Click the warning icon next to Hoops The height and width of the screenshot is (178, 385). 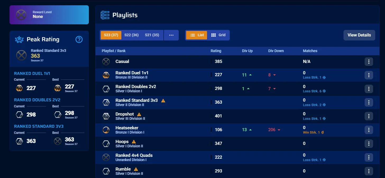[x=134, y=142]
